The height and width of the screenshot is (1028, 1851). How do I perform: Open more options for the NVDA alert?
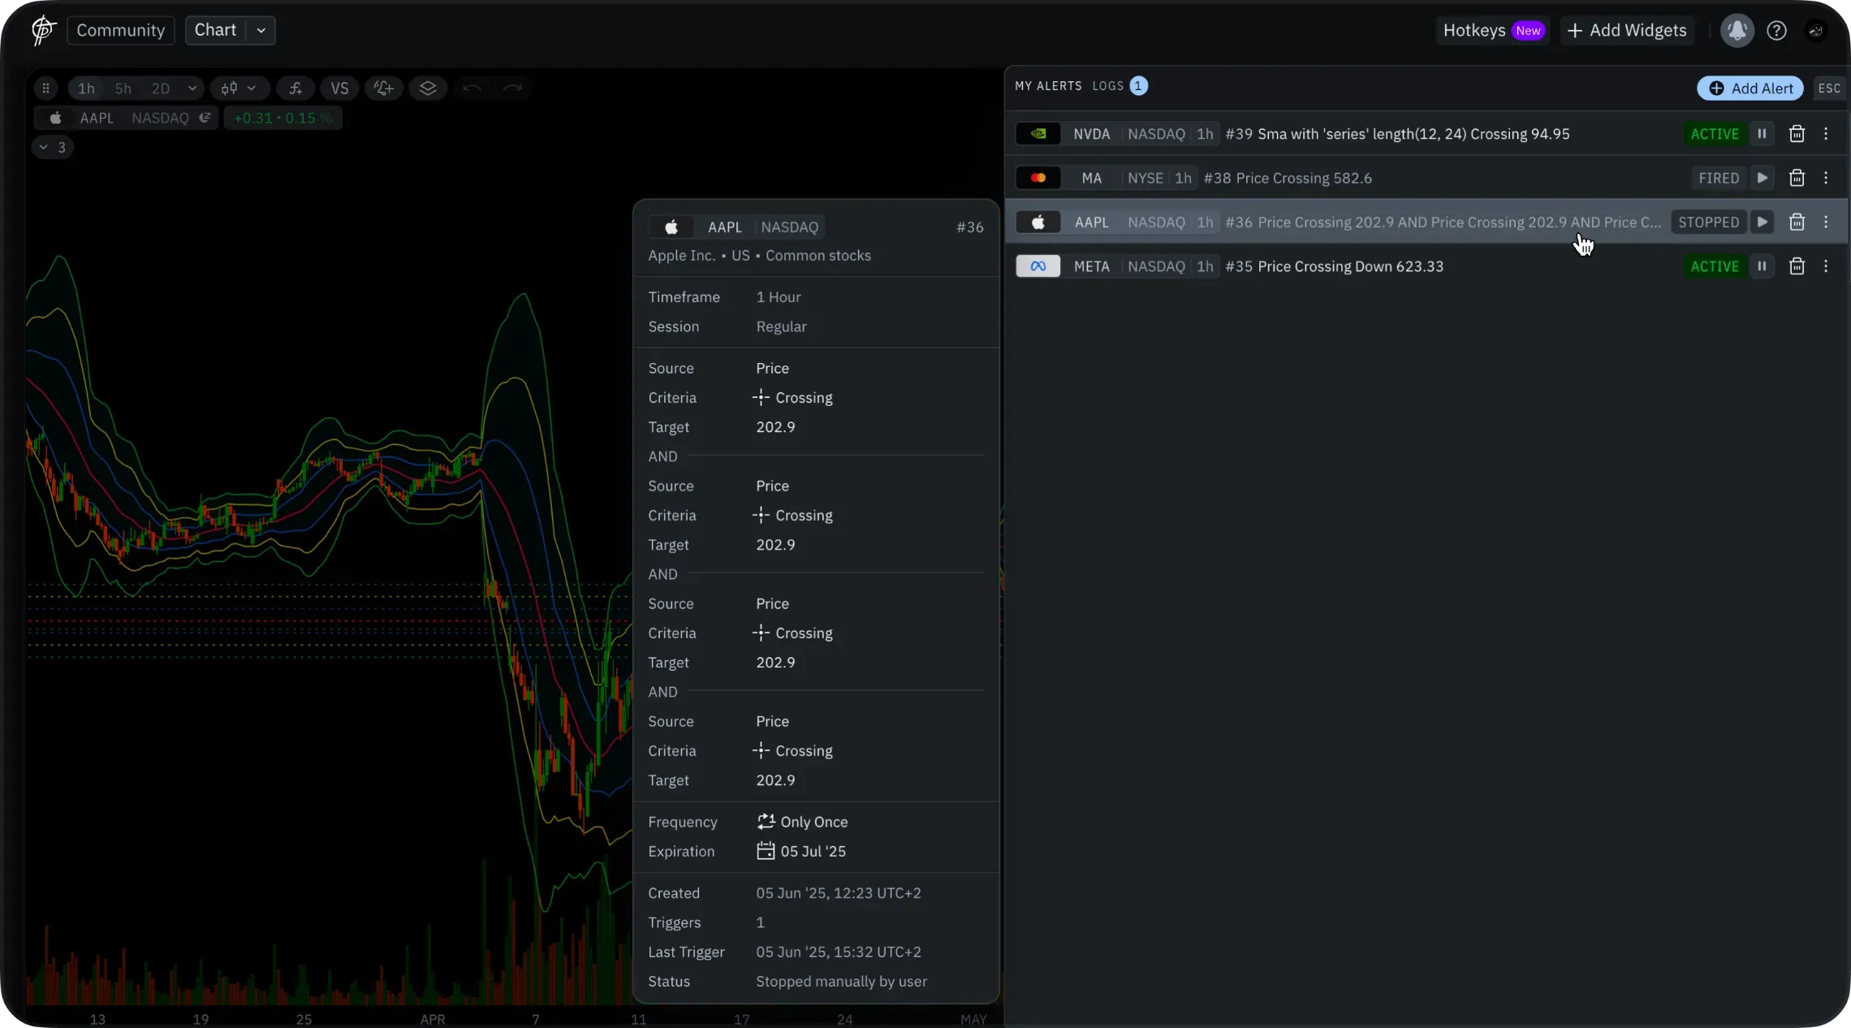pos(1826,133)
